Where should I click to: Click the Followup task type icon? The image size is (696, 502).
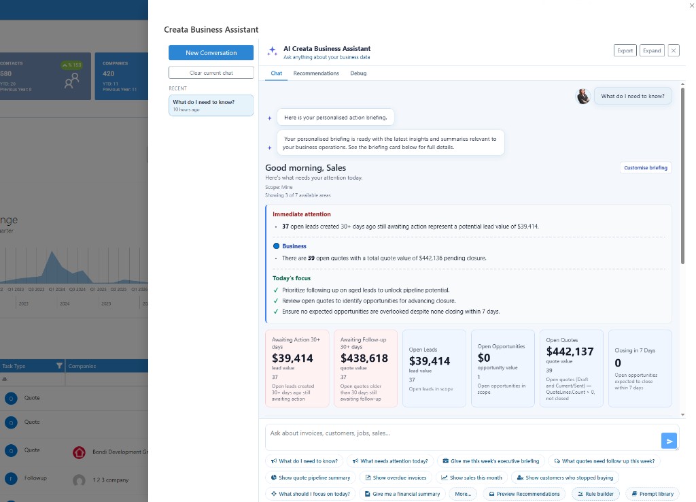pyautogui.click(x=11, y=478)
